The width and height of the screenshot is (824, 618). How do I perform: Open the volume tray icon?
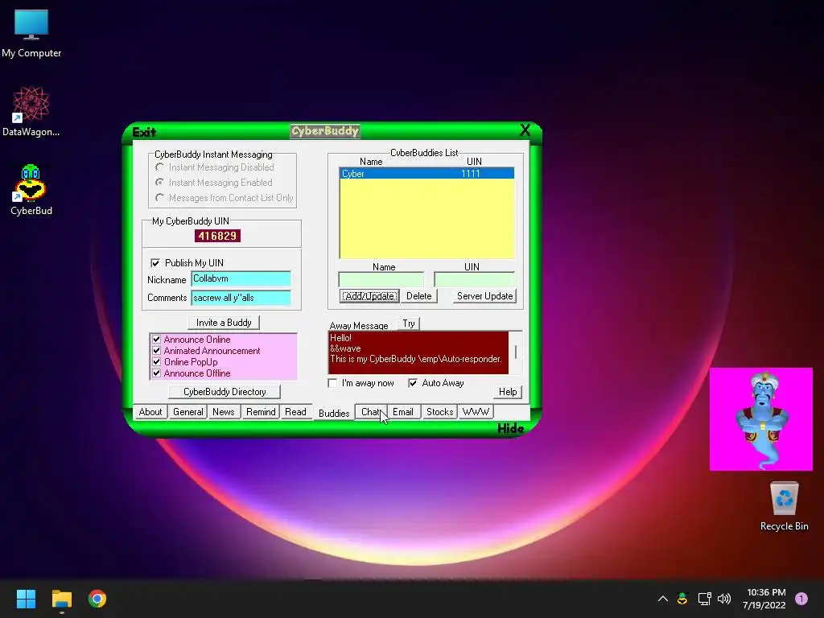coord(724,599)
